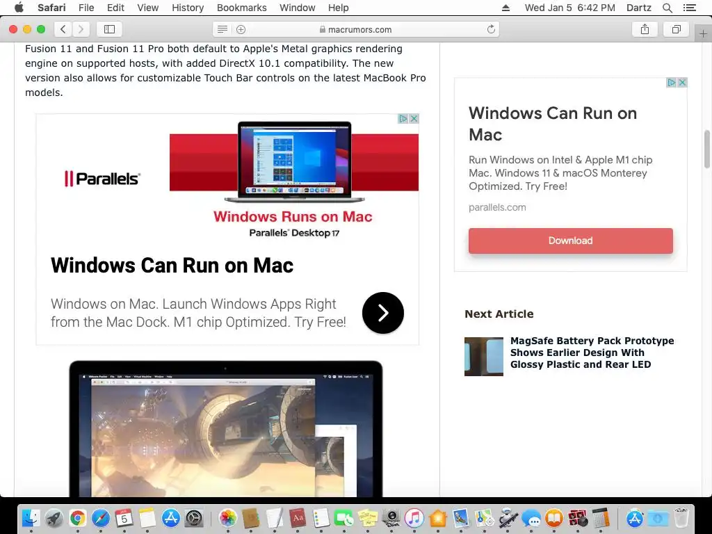Click the black arrow circle in ad

[x=383, y=312]
